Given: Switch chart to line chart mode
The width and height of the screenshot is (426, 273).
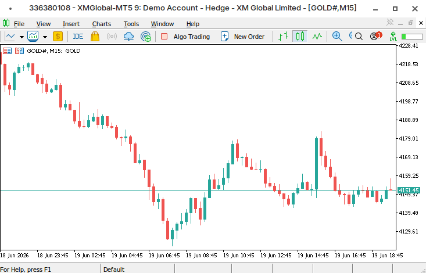Looking at the screenshot, I should pyautogui.click(x=317, y=37).
